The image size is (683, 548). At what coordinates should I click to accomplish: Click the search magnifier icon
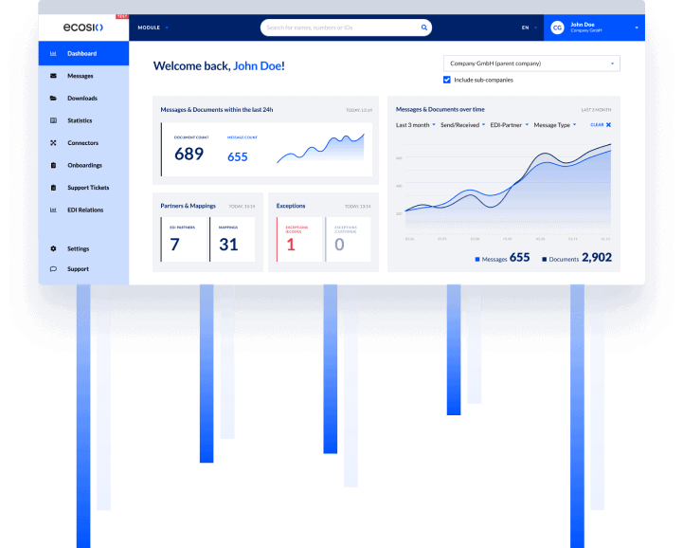(423, 27)
